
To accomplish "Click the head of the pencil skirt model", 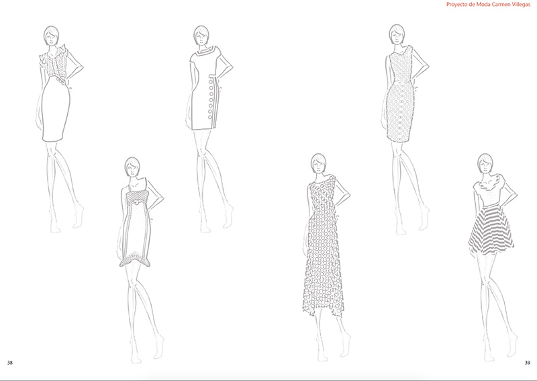I will pyautogui.click(x=52, y=35).
